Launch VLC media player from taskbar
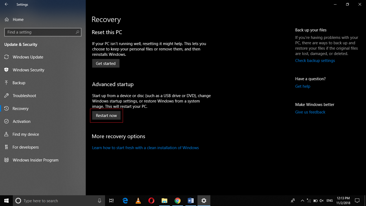This screenshot has width=366, height=206. coord(138,201)
